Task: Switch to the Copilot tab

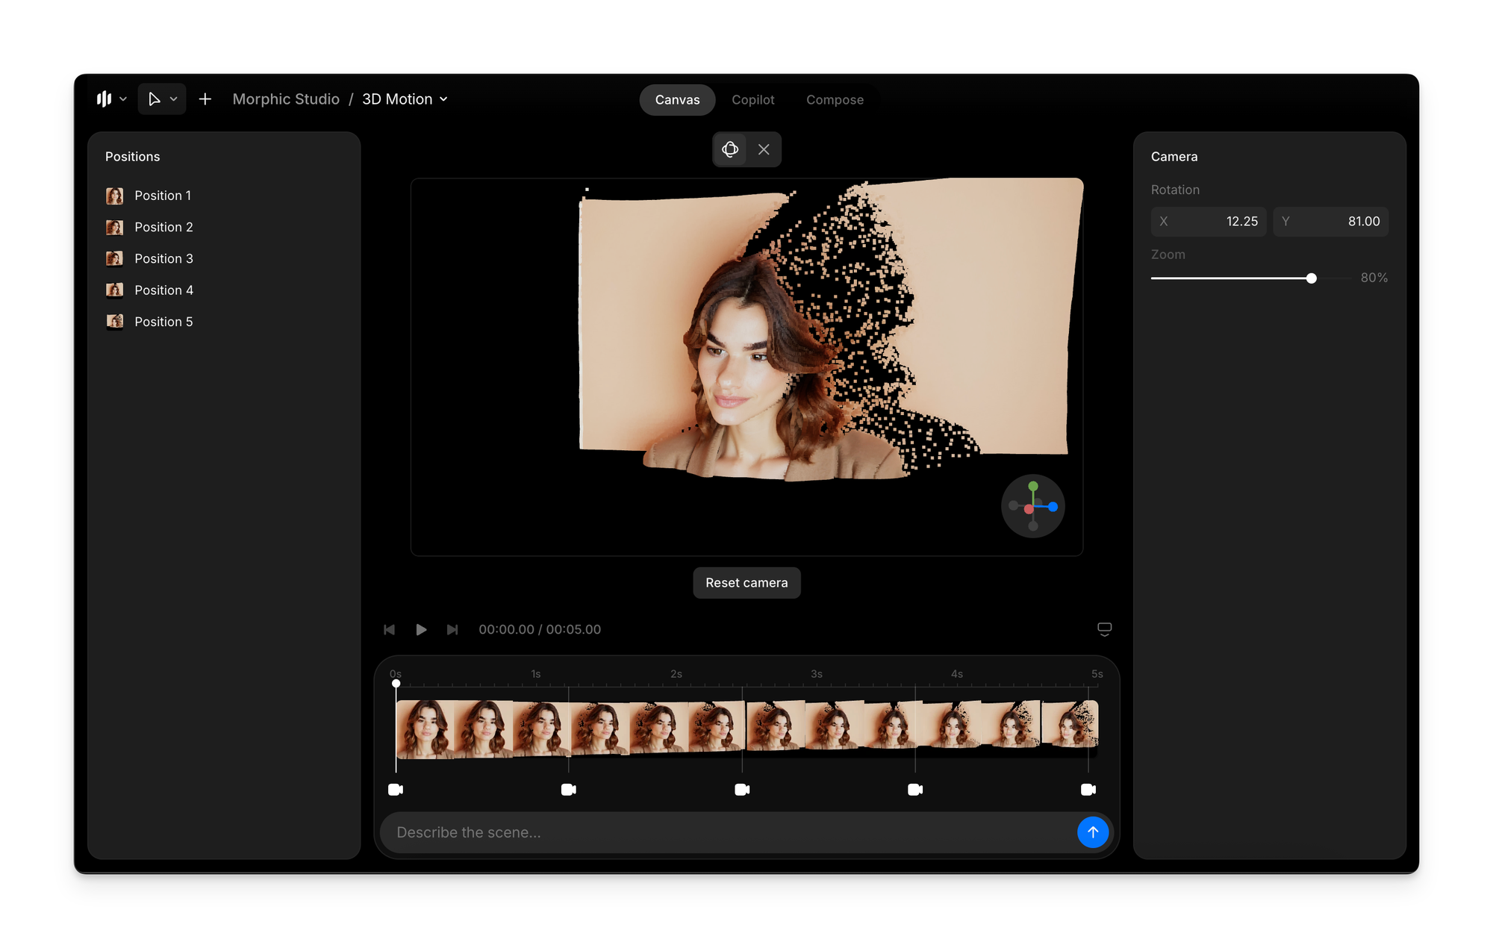Action: pyautogui.click(x=752, y=100)
